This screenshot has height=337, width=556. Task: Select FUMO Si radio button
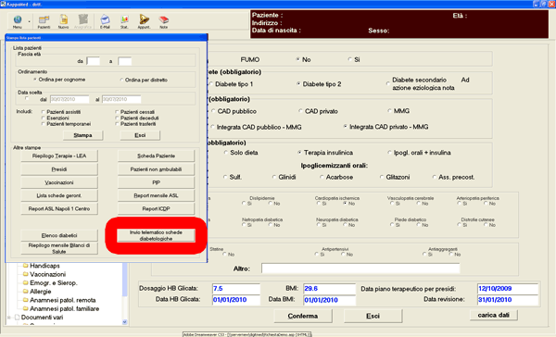pyautogui.click(x=350, y=59)
